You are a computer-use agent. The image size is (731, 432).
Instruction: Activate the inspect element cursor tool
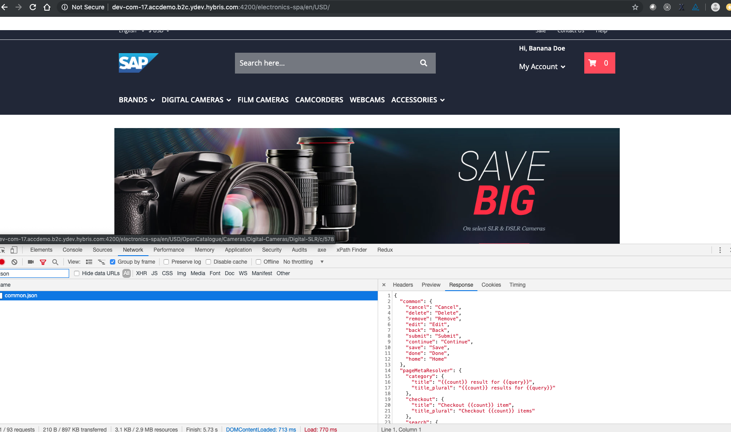3,250
